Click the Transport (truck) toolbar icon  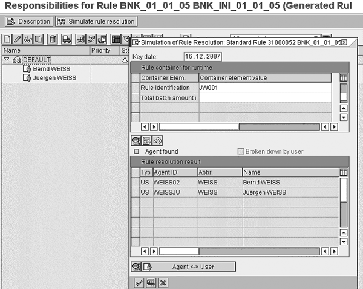(x=67, y=39)
